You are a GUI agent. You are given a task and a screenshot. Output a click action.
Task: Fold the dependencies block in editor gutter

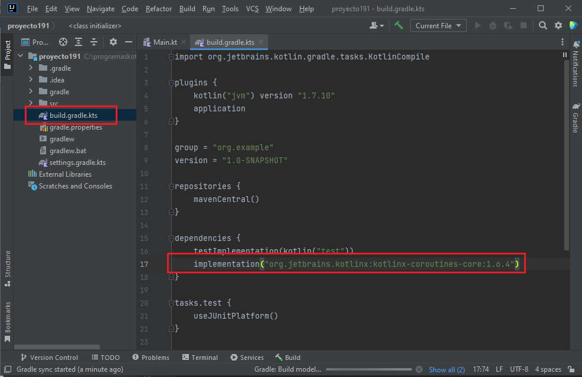171,238
